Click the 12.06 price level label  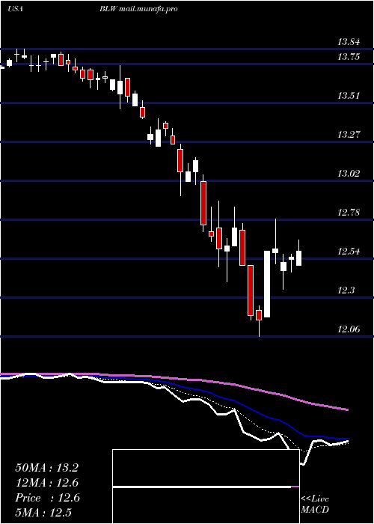pyautogui.click(x=349, y=329)
